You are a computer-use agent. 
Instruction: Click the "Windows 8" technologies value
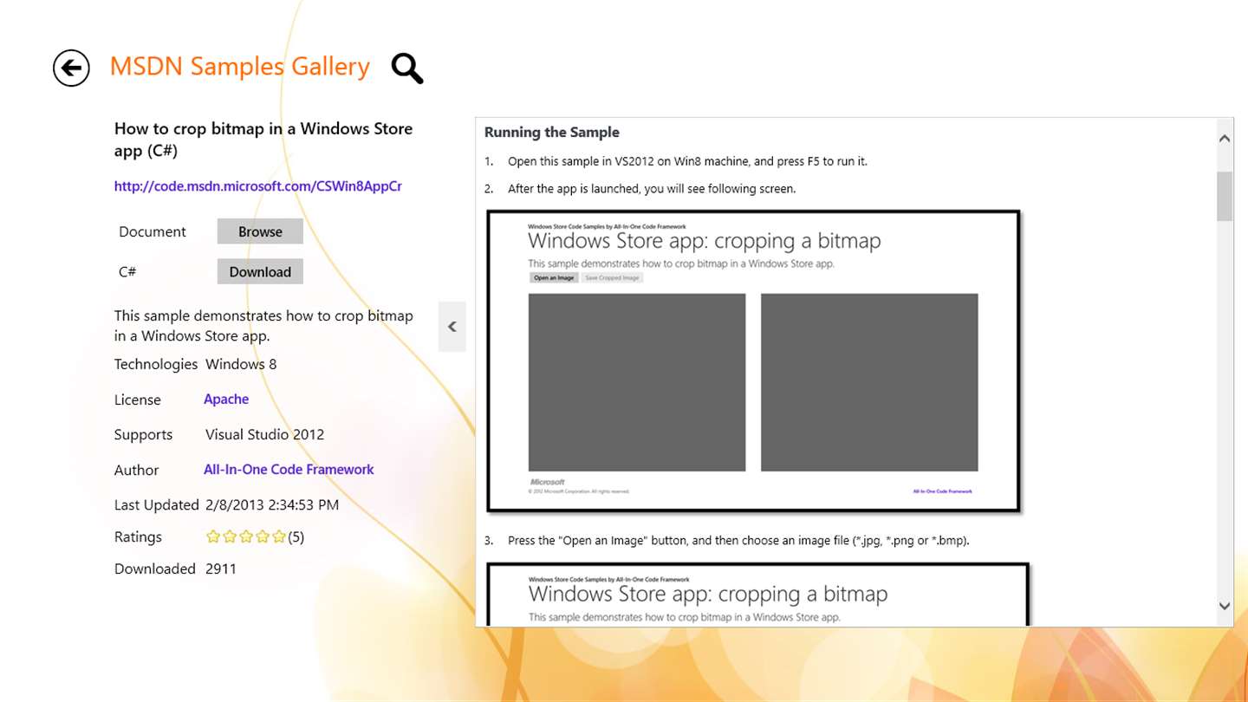pyautogui.click(x=241, y=365)
